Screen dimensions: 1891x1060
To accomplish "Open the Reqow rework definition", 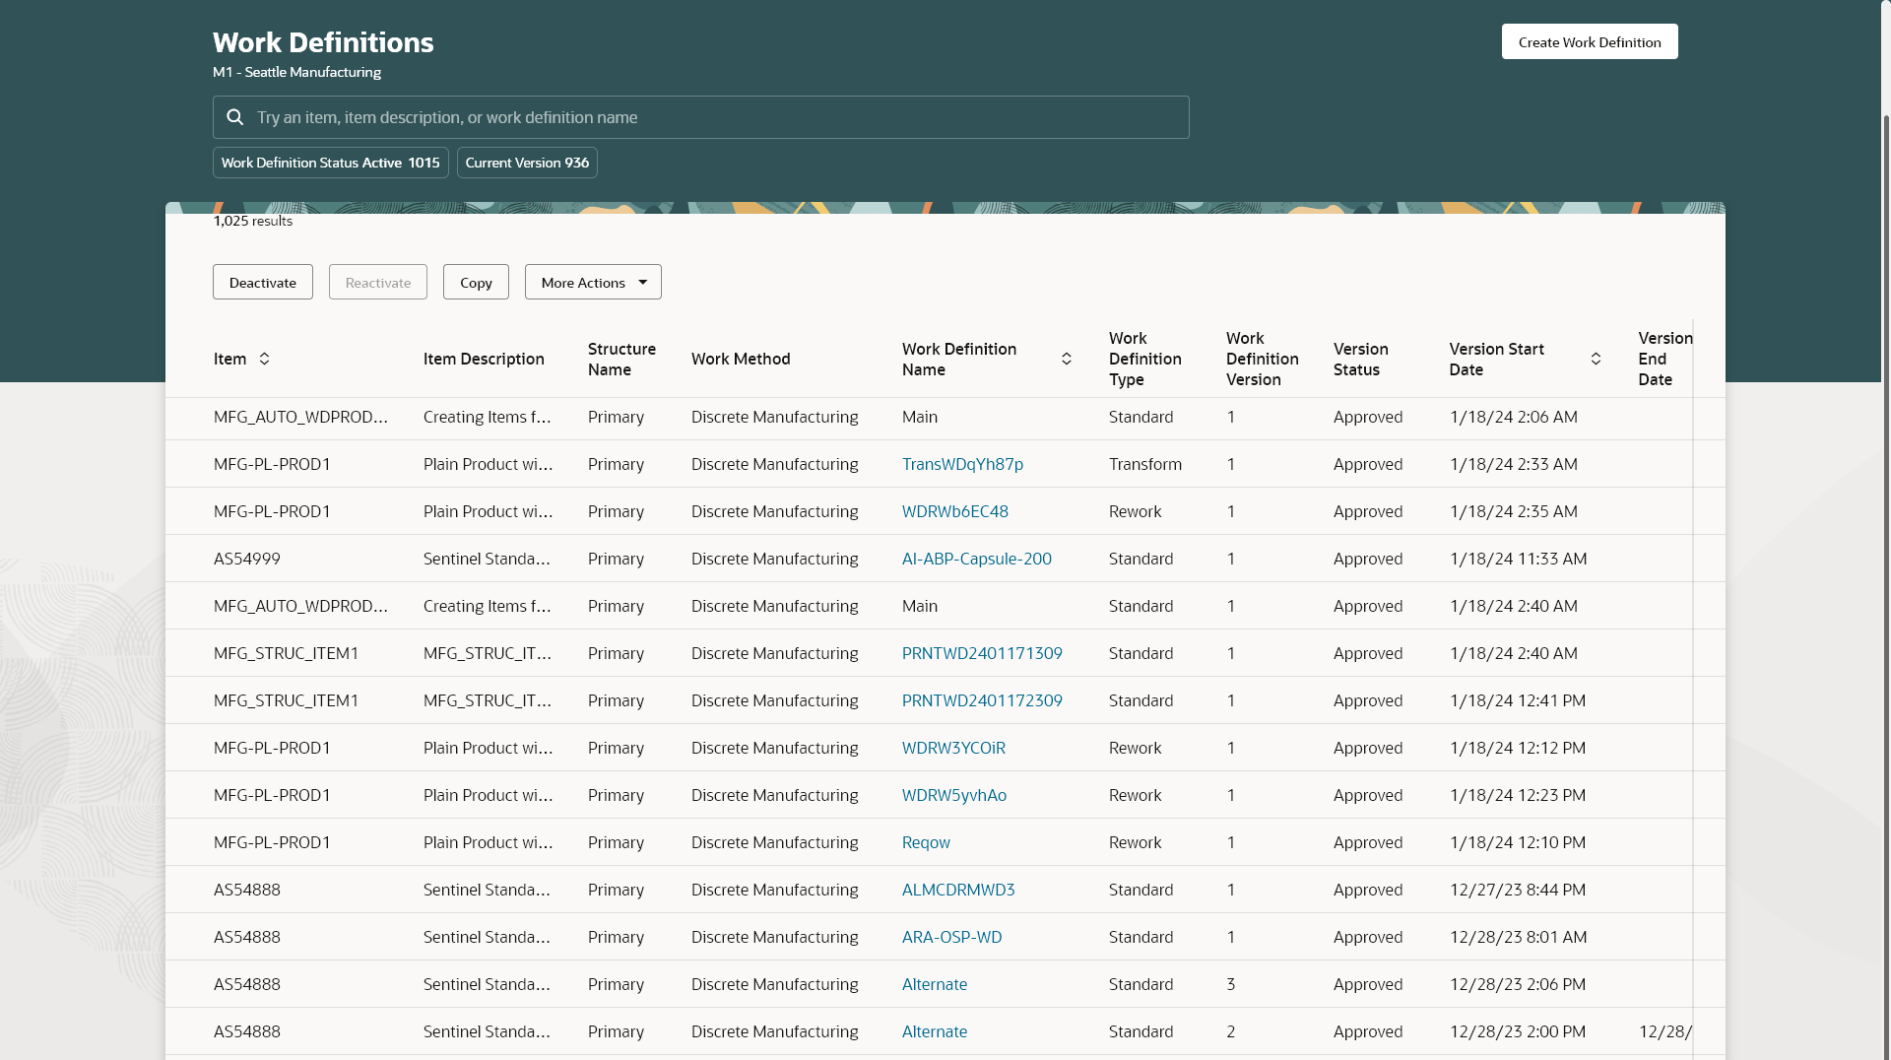I will coord(926,842).
